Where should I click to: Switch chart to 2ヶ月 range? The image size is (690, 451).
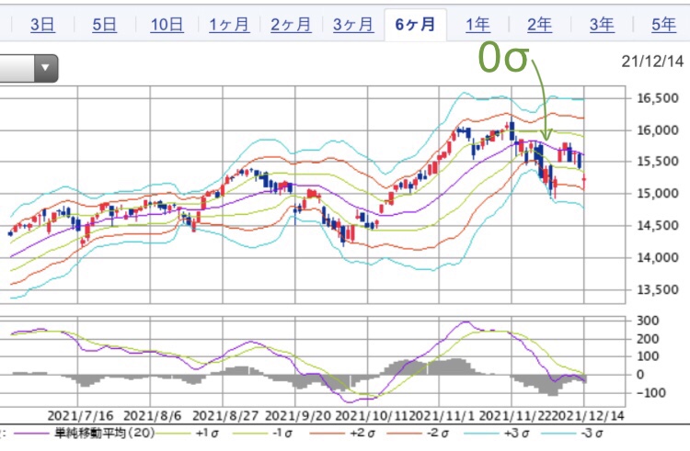(x=292, y=24)
